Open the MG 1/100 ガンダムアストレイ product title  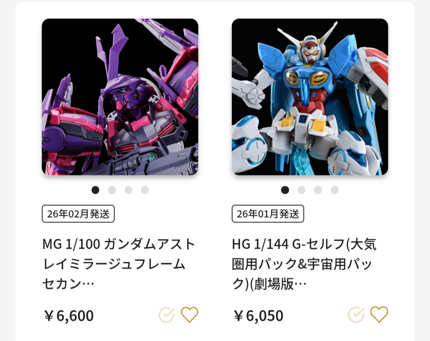pos(119,264)
